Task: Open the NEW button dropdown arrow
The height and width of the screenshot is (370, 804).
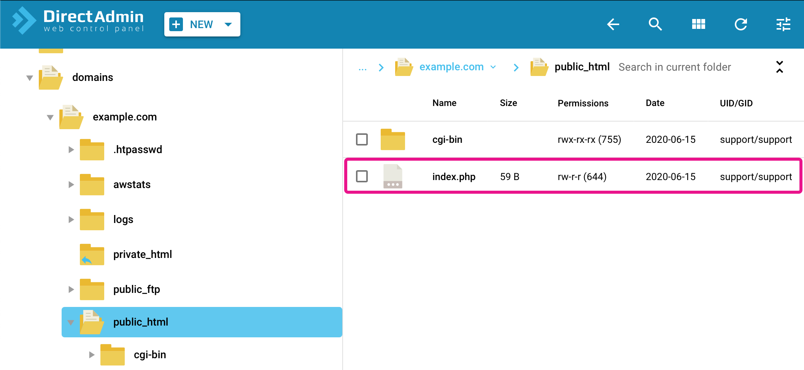Action: pos(228,25)
